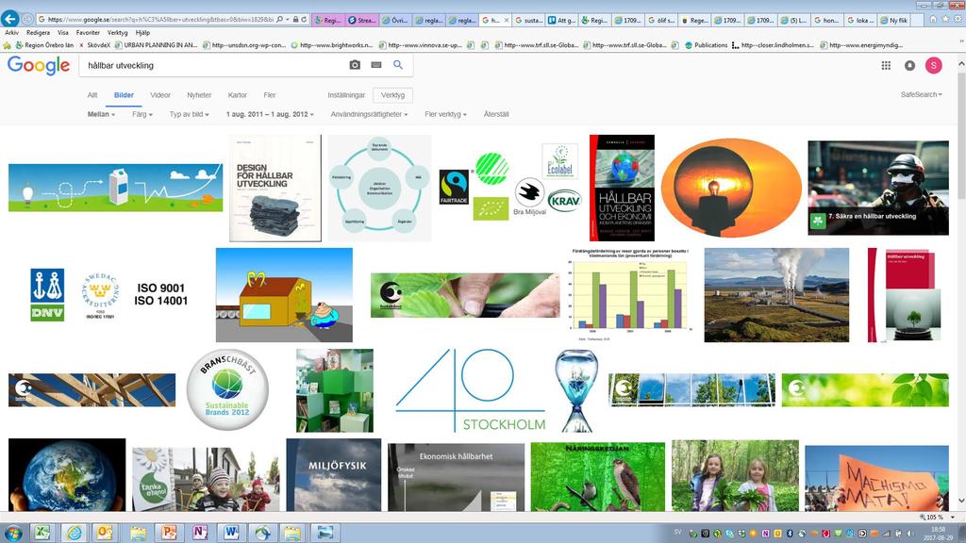Open the Publications bookmark
This screenshot has width=966, height=543.
[x=706, y=45]
